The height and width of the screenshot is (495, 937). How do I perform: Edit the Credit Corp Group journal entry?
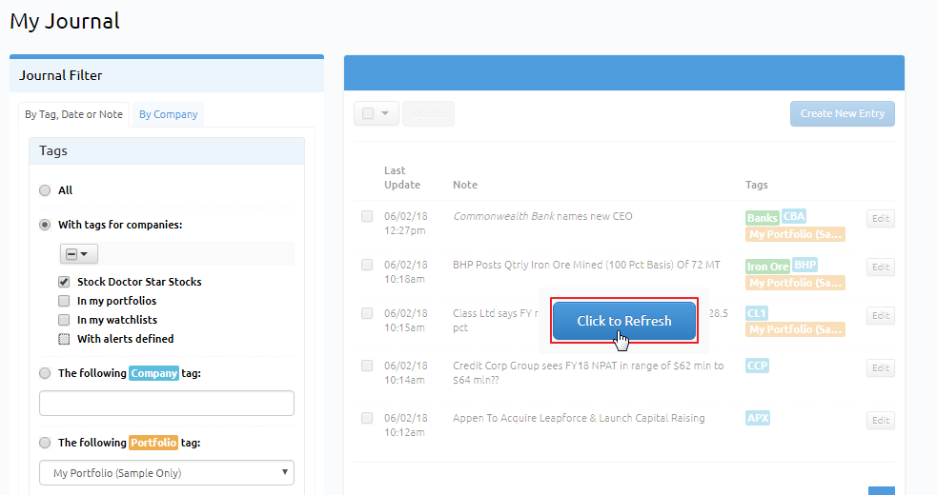880,367
